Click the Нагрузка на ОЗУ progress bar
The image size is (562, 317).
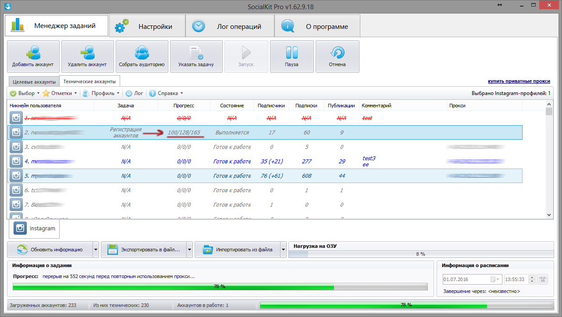click(420, 254)
